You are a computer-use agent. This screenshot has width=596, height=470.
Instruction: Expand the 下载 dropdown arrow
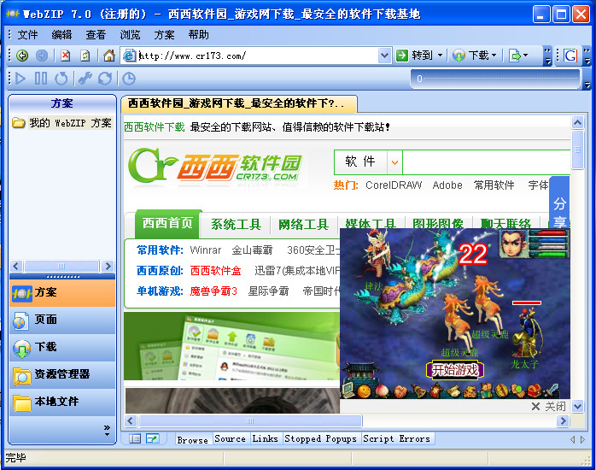(x=494, y=56)
